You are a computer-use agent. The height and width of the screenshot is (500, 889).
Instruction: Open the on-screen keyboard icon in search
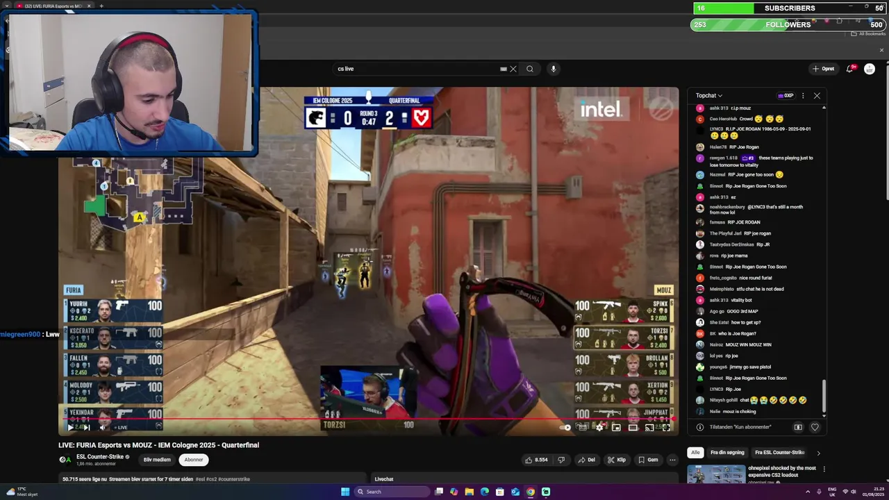click(504, 69)
